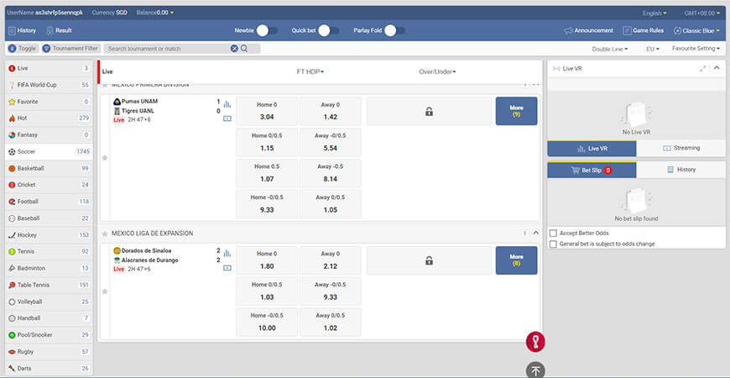This screenshot has height=378, width=730.
Task: Toggle the Parlay Fold switch
Action: pyautogui.click(x=395, y=31)
